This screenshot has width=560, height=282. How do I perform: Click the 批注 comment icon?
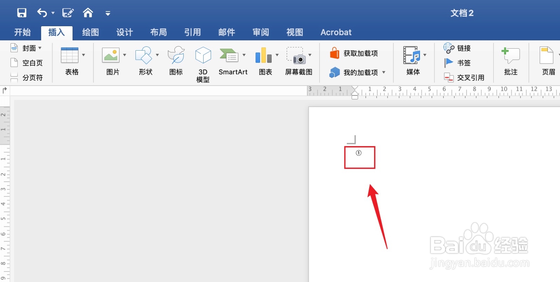tap(511, 56)
